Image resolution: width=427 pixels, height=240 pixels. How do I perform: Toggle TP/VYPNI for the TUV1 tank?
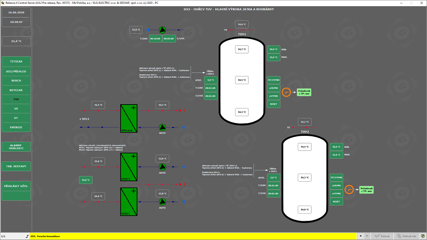point(274,80)
